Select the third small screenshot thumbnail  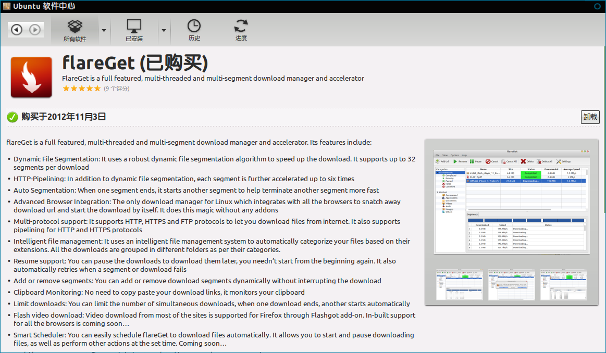coord(563,285)
